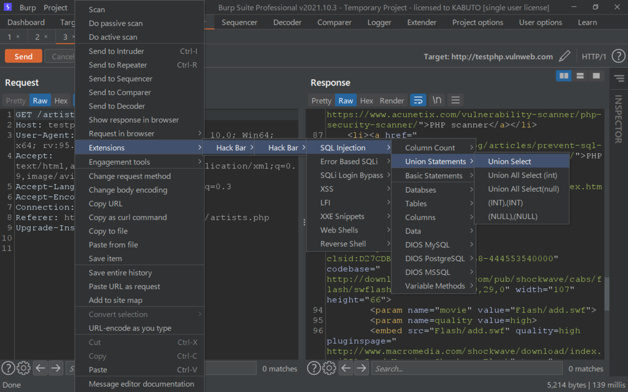Select Change request method

click(x=139, y=176)
